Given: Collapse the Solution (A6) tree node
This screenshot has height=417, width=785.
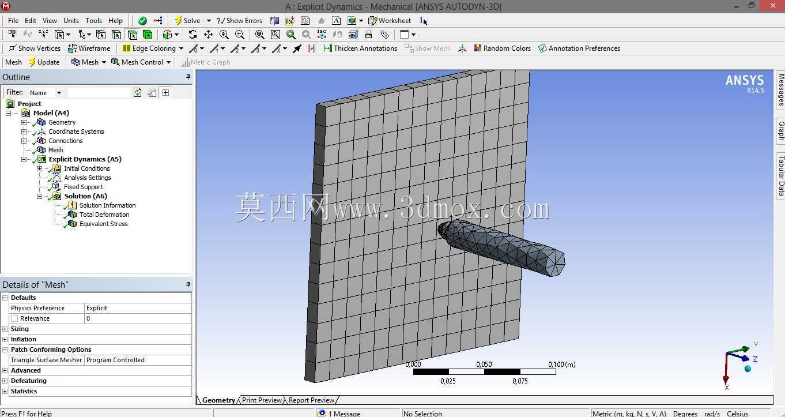Looking at the screenshot, I should 40,196.
